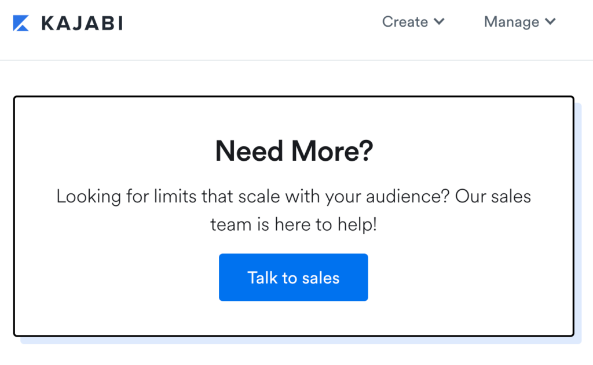Click the 'Our sales' text in the card
The image size is (593, 365).
[493, 197]
